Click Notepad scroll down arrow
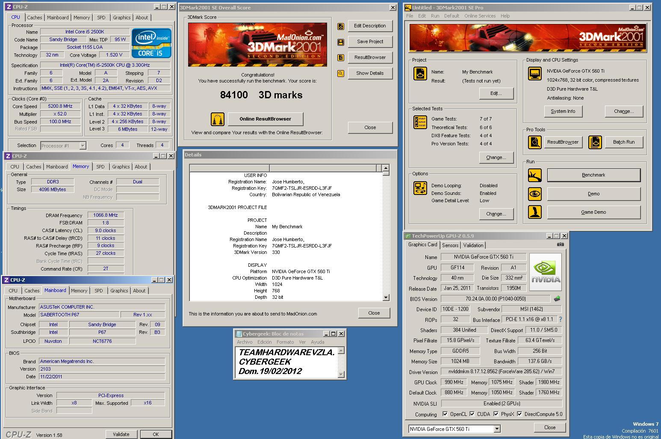The height and width of the screenshot is (439, 661). (x=341, y=374)
